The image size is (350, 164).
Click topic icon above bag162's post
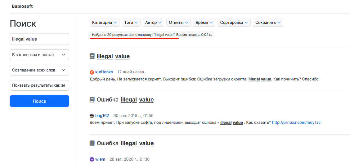(92, 100)
